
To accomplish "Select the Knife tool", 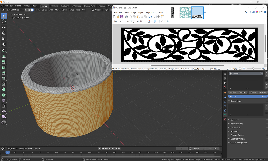I will [x=4, y=84].
